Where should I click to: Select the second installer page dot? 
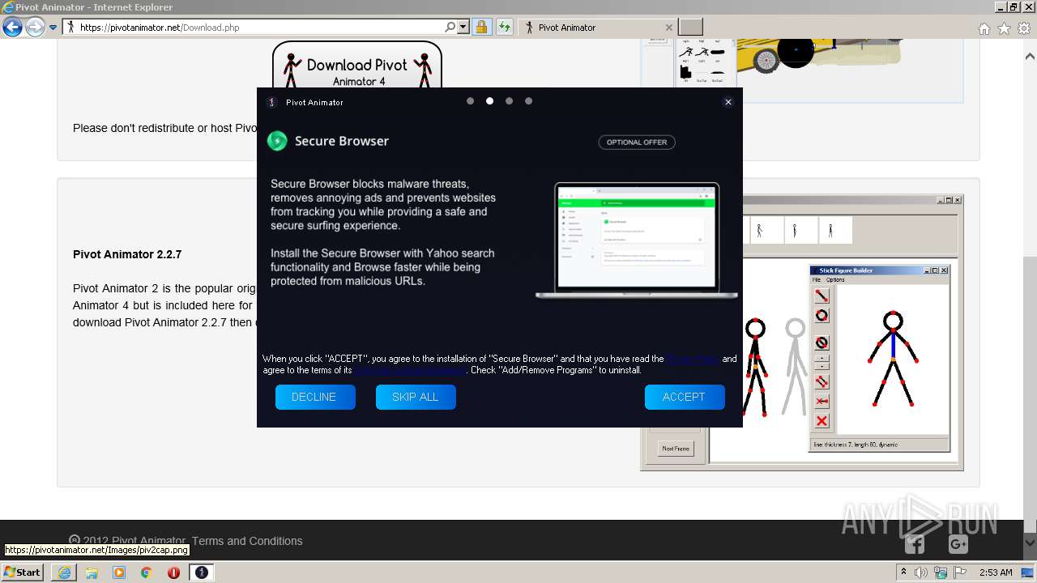coord(489,101)
